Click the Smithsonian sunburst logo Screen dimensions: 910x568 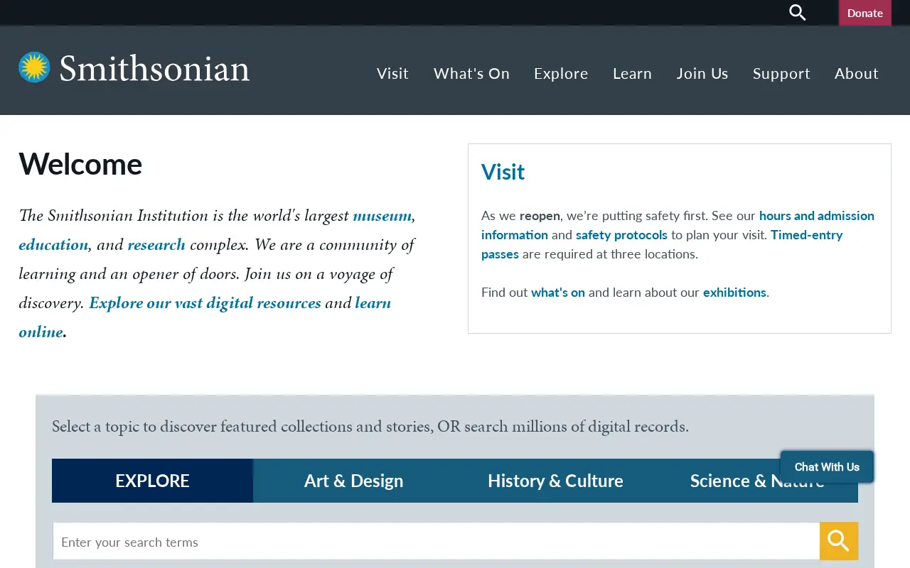click(34, 67)
